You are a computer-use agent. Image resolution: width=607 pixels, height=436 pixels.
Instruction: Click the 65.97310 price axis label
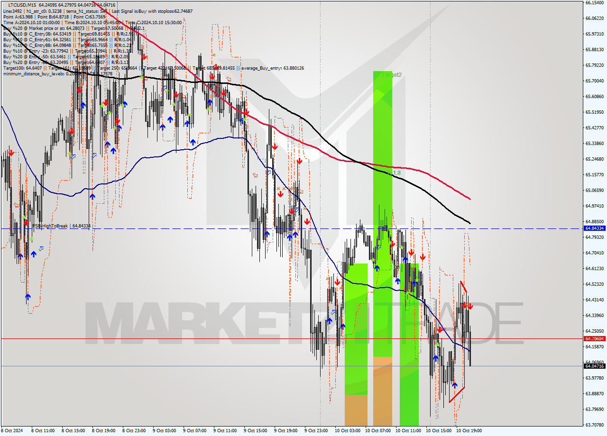[594, 34]
